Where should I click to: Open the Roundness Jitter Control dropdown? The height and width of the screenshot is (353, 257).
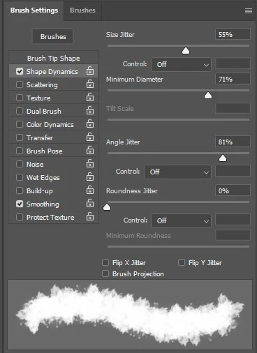coord(181,220)
